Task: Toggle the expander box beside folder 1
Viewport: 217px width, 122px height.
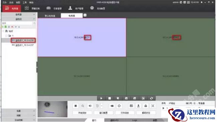Action: (6, 36)
